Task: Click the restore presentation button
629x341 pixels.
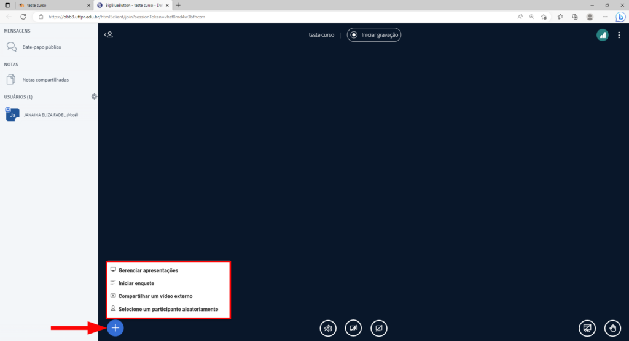Action: 587,328
